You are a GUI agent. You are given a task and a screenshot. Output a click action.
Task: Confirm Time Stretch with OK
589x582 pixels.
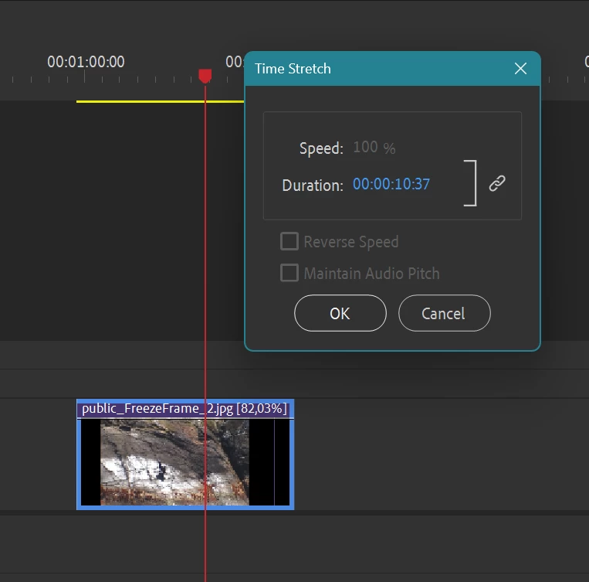click(x=340, y=313)
